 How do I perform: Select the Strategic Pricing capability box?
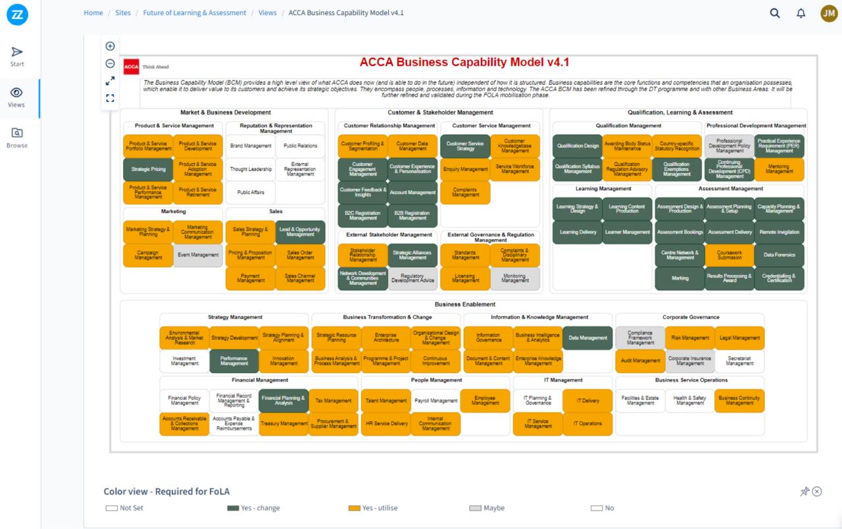(x=148, y=169)
